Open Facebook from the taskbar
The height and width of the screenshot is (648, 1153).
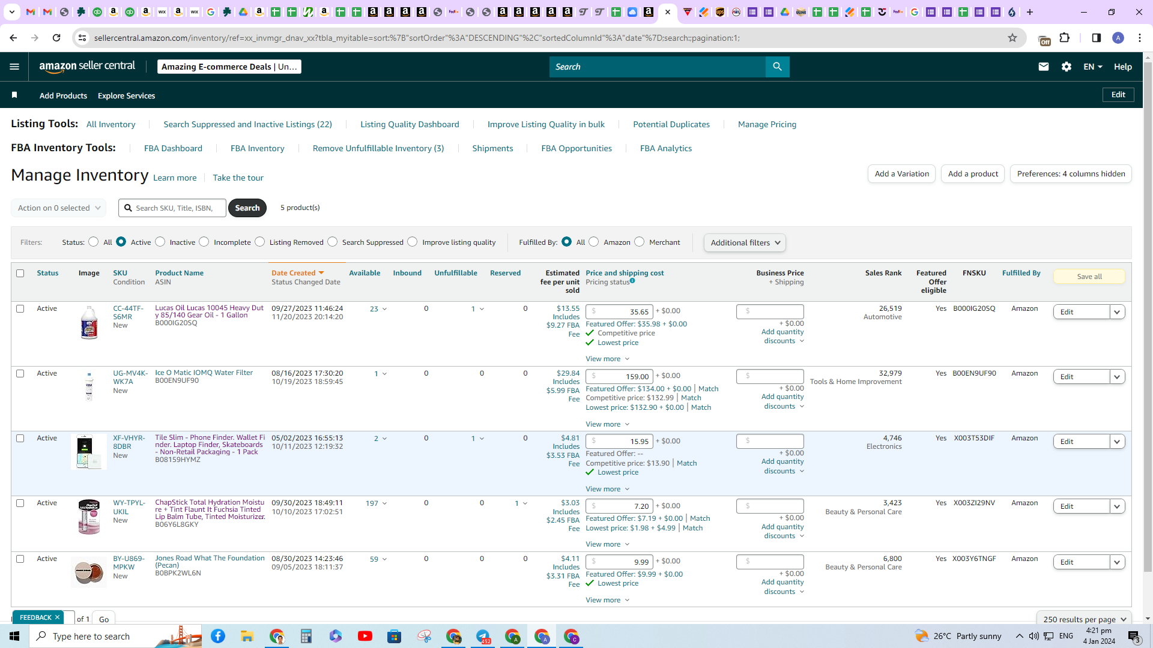[217, 636]
